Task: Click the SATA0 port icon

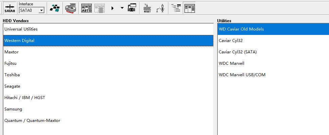Action: (x=10, y=8)
